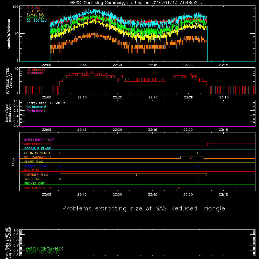Click the cyan 50-100 keV legend label
This screenshot has height=259, width=259.
37,21
